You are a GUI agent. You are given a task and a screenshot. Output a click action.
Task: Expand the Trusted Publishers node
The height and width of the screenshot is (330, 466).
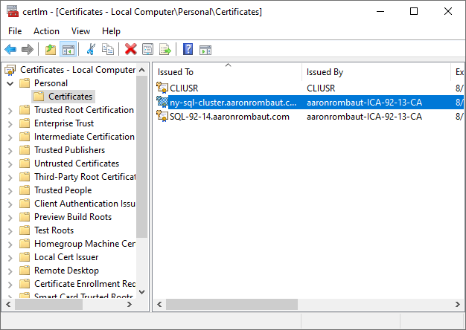tap(10, 150)
